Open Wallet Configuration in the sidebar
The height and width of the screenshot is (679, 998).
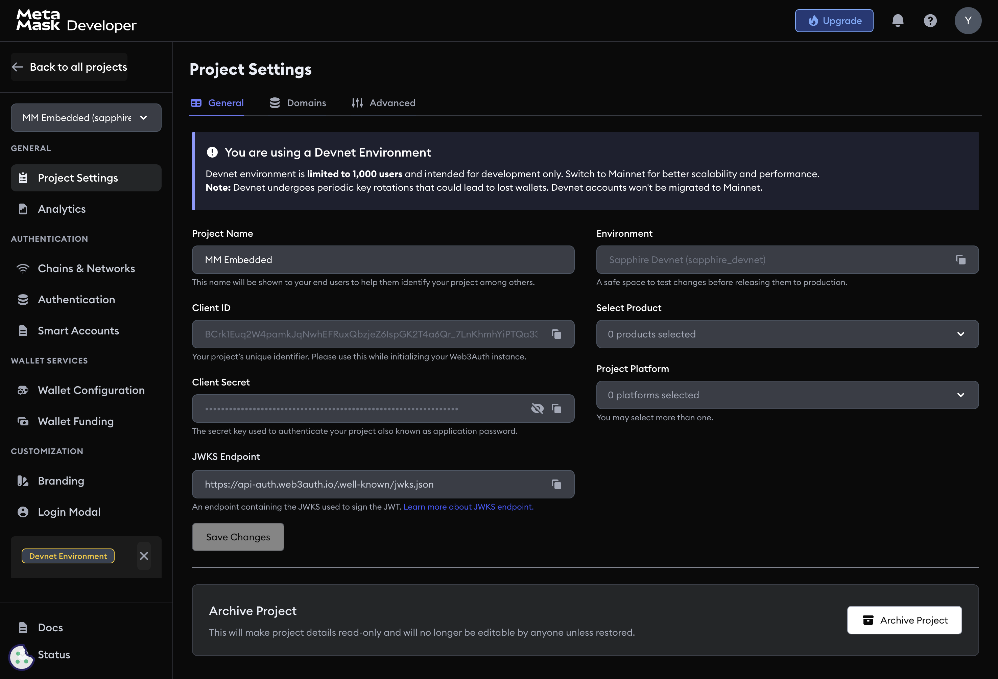click(x=86, y=390)
